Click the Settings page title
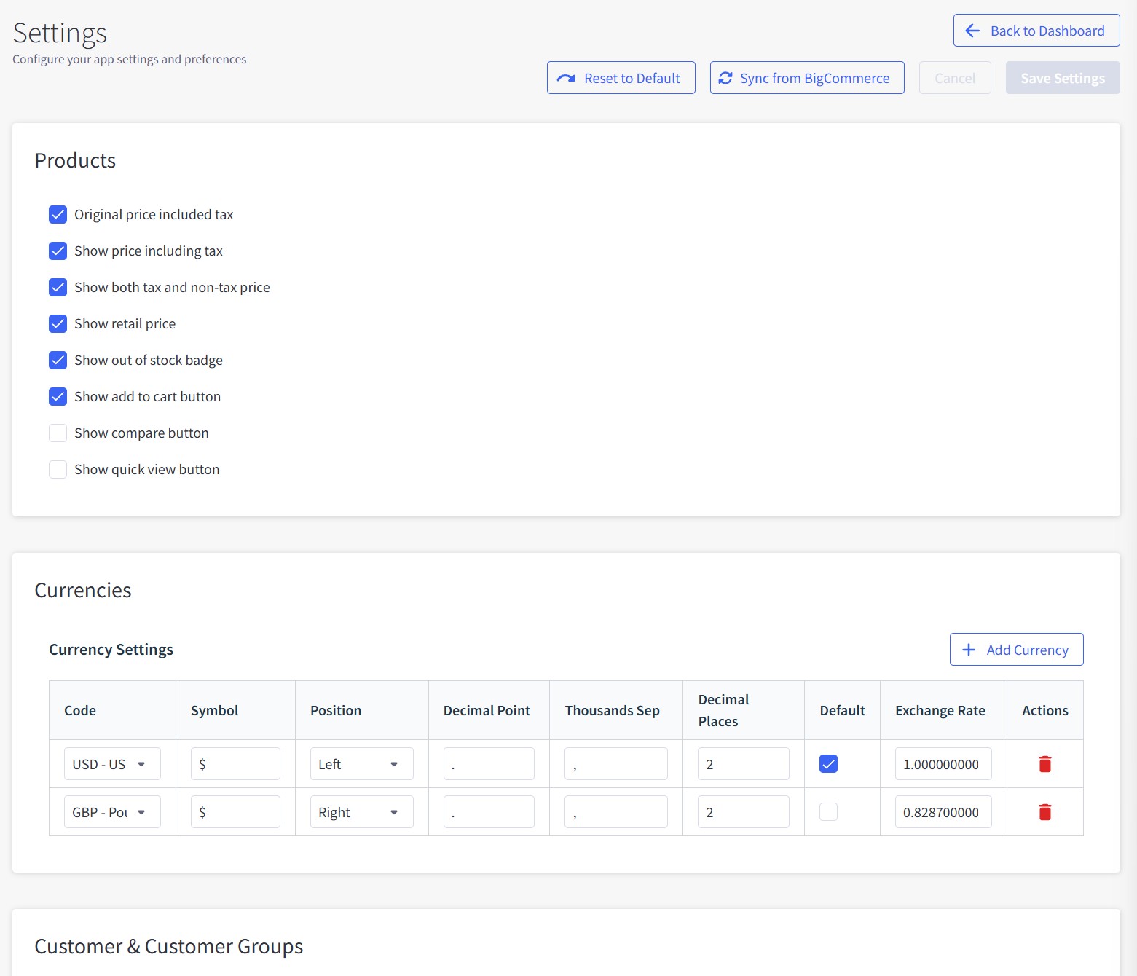This screenshot has width=1137, height=976. pyautogui.click(x=60, y=34)
